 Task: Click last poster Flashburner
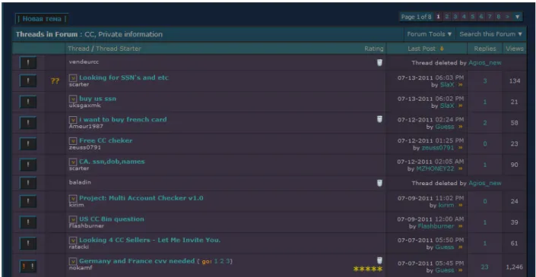pos(436,226)
